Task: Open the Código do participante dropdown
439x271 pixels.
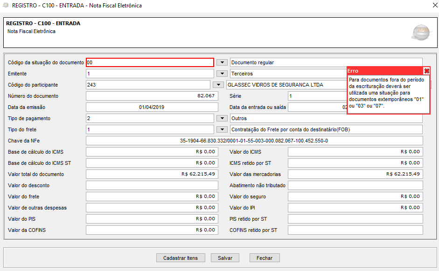Action: (x=218, y=85)
